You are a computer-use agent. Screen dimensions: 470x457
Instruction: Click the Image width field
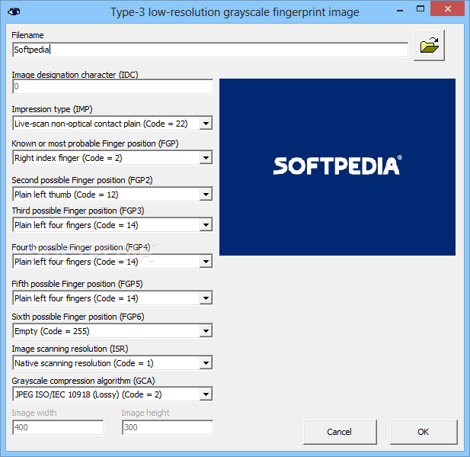click(58, 427)
